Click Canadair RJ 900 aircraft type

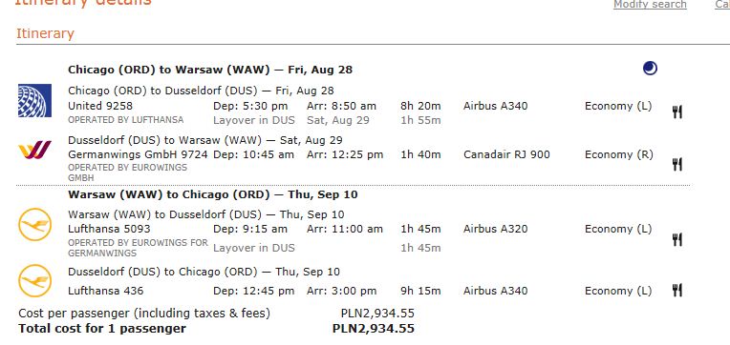[x=506, y=154]
